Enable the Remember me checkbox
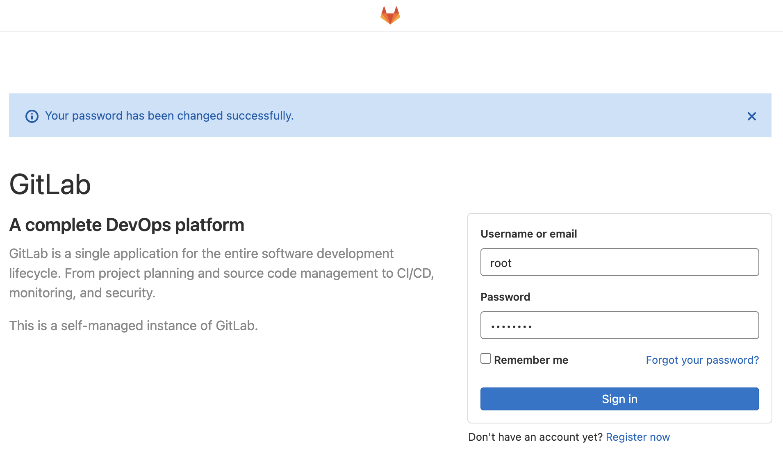The image size is (783, 462). (486, 358)
